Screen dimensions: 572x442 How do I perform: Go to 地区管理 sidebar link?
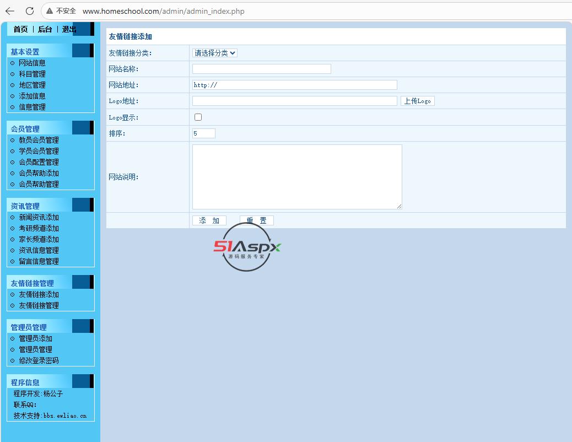(32, 85)
